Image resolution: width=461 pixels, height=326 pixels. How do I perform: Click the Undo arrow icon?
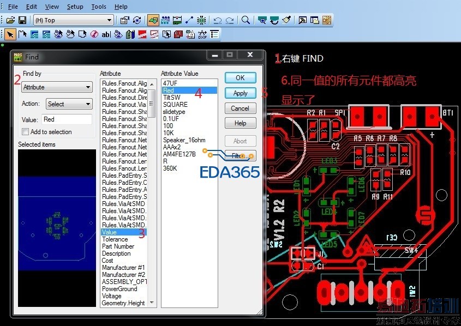(218, 20)
